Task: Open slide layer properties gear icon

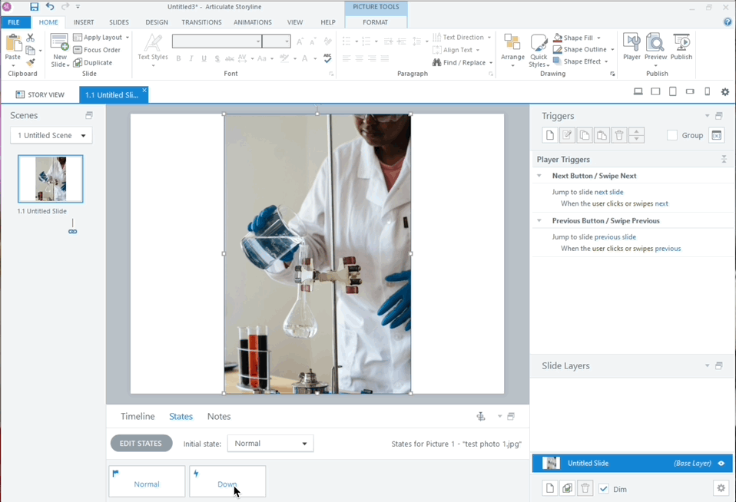Action: coord(720,488)
